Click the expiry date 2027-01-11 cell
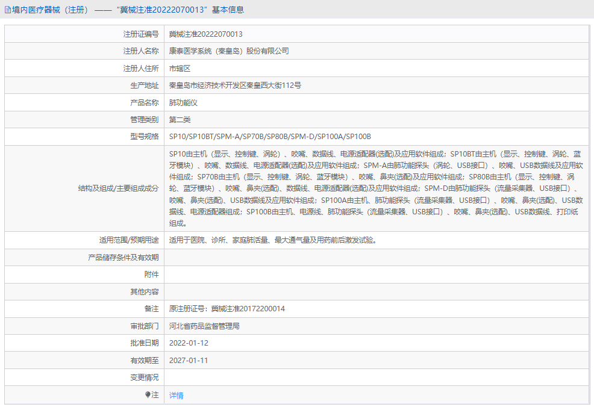 point(190,360)
